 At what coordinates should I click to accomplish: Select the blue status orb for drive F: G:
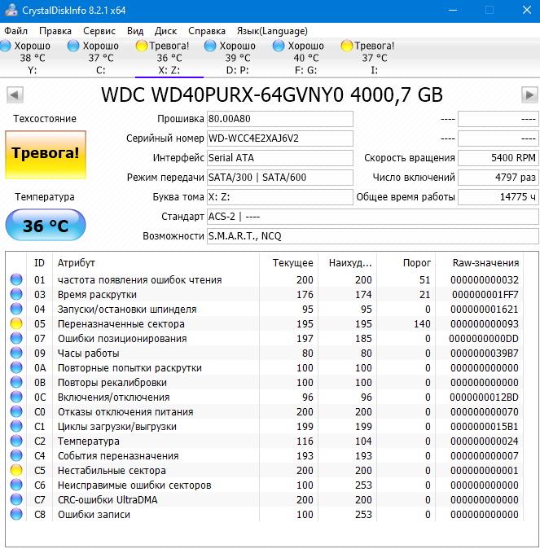[x=279, y=46]
